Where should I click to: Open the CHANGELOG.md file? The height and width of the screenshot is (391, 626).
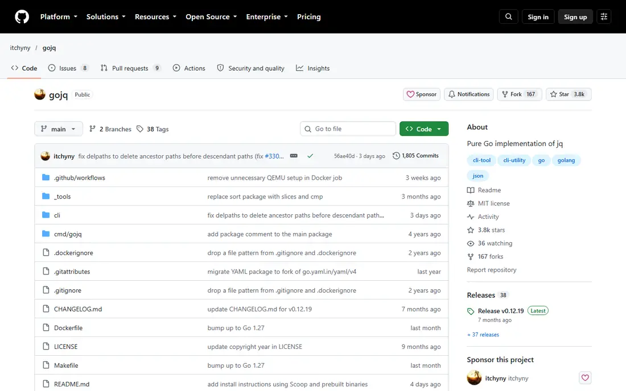78,309
